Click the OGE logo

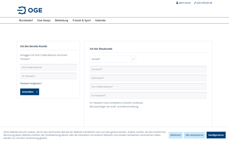coord(30,10)
